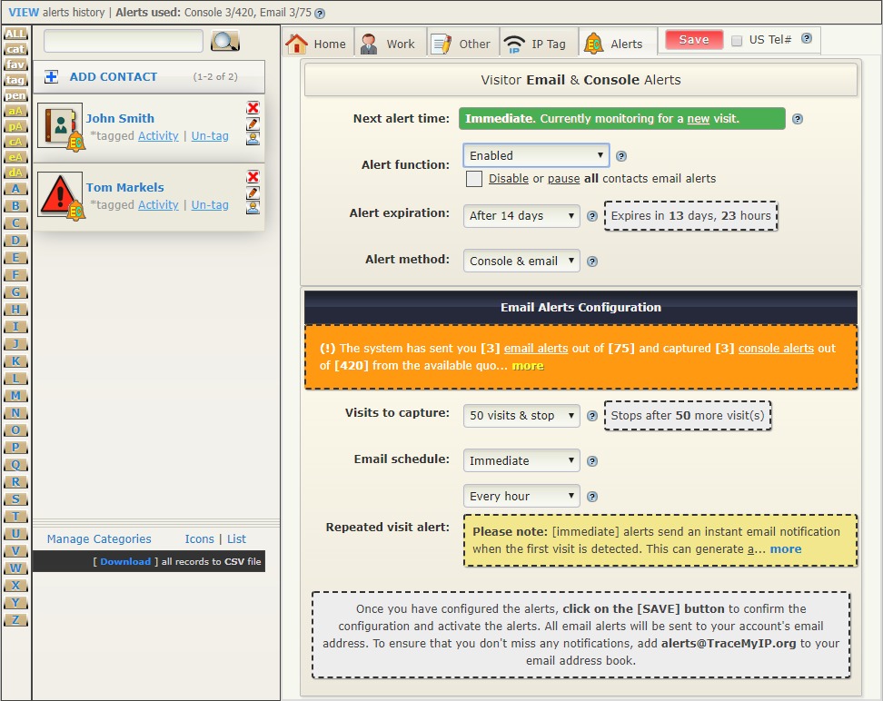This screenshot has height=701, width=883.
Task: Open the Visits to capture dropdown
Action: (x=521, y=416)
